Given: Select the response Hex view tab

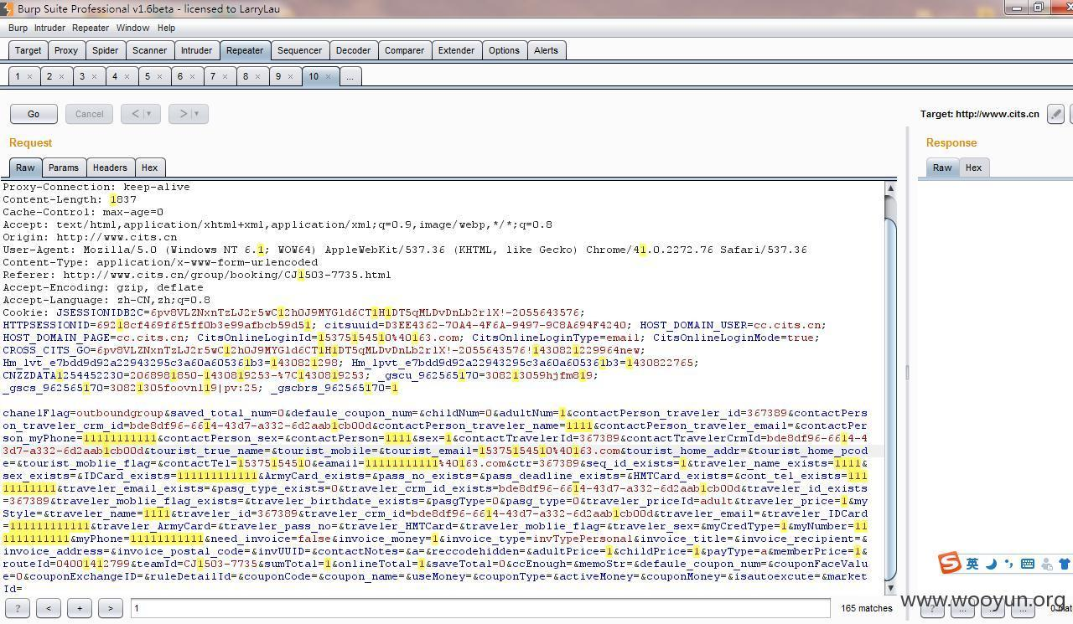Looking at the screenshot, I should coord(973,168).
